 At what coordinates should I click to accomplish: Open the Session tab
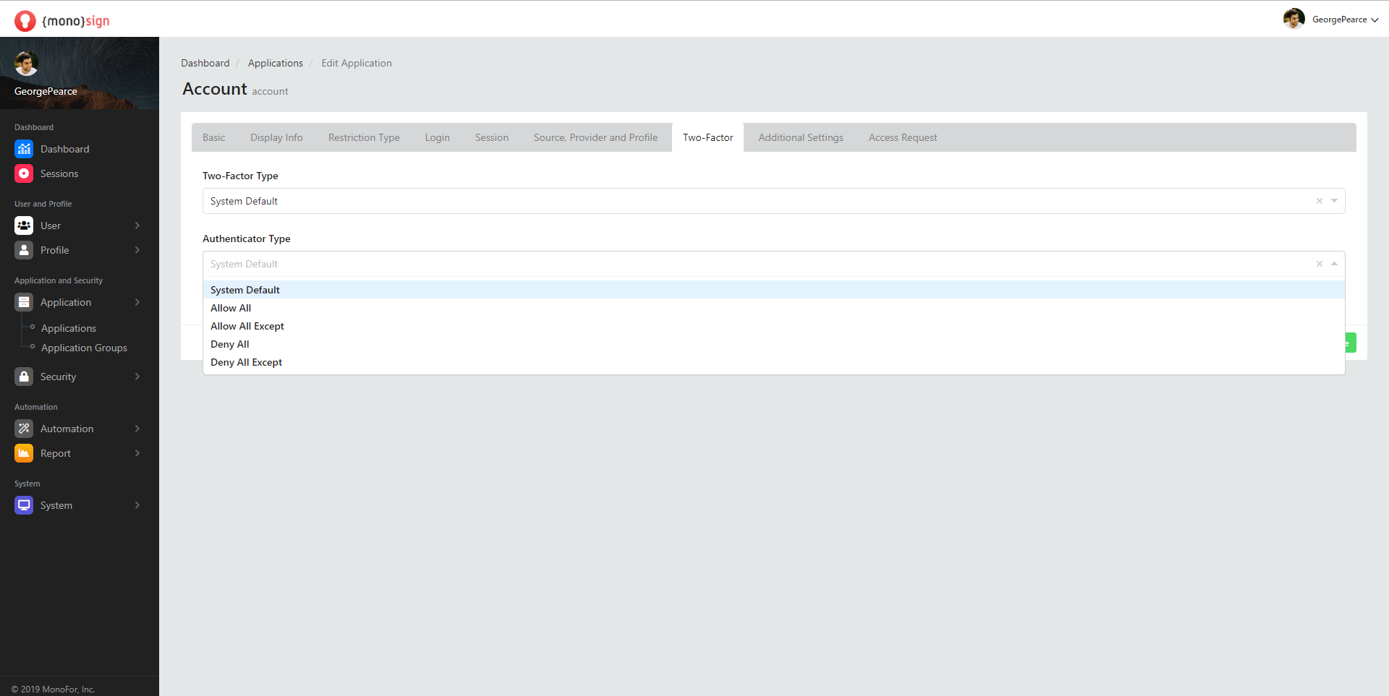(x=492, y=137)
